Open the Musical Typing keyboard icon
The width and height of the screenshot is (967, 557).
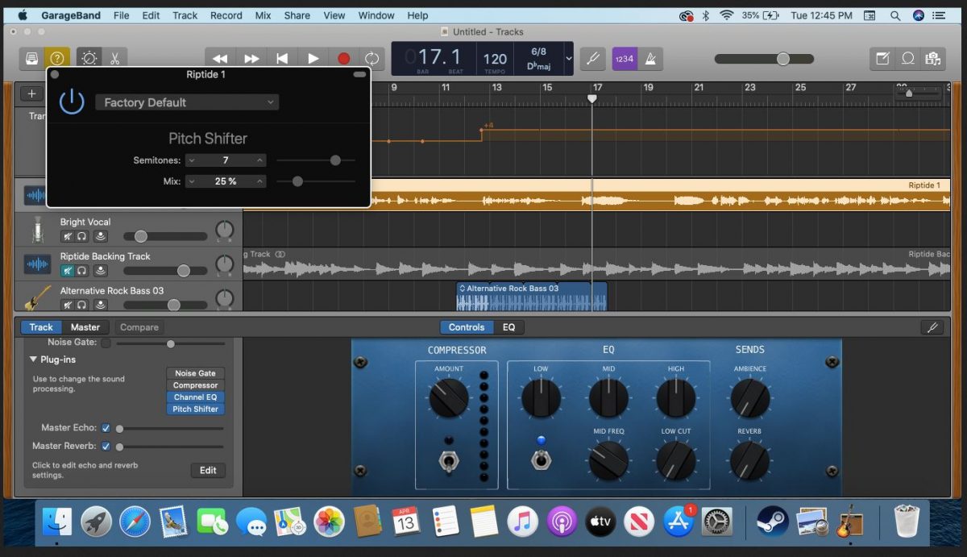(625, 58)
